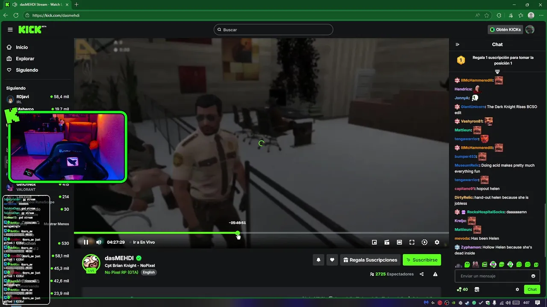Bookmark page with star icon

click(487, 15)
